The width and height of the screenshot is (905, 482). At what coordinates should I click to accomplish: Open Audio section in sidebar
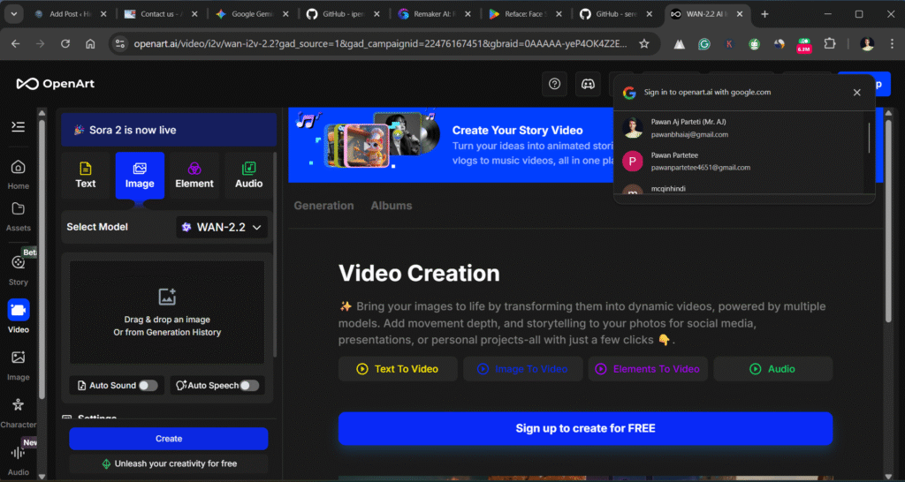click(18, 460)
